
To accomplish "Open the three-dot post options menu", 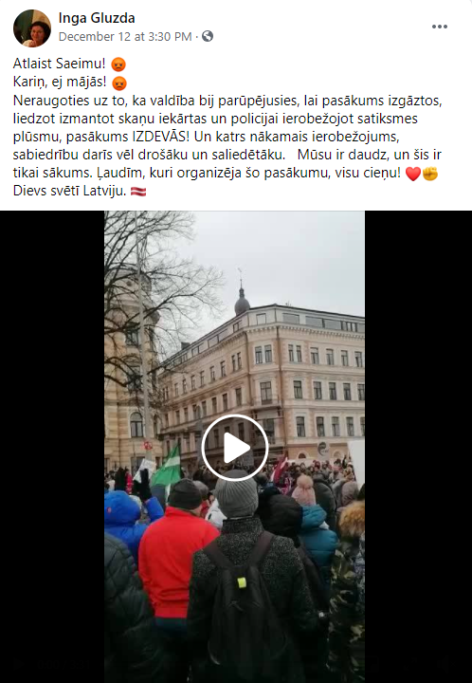I will [440, 27].
